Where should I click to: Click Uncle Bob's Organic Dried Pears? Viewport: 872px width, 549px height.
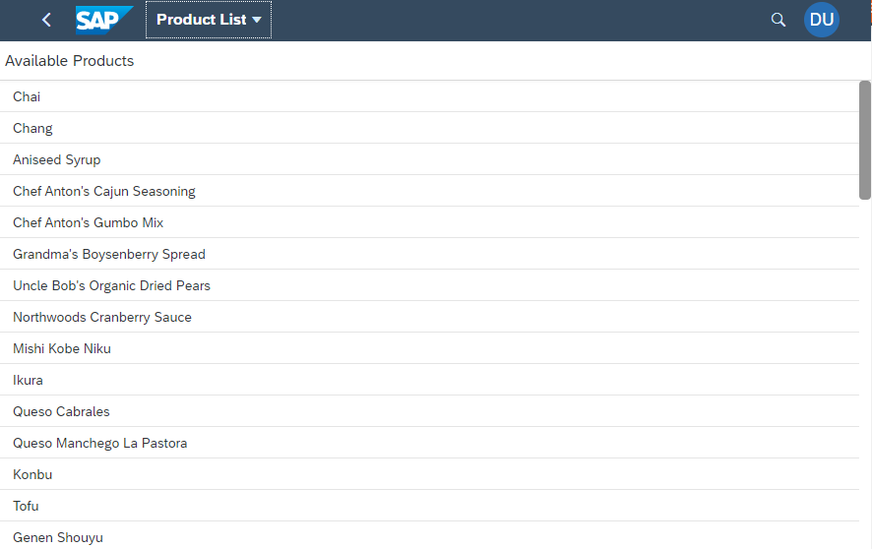[x=112, y=285]
